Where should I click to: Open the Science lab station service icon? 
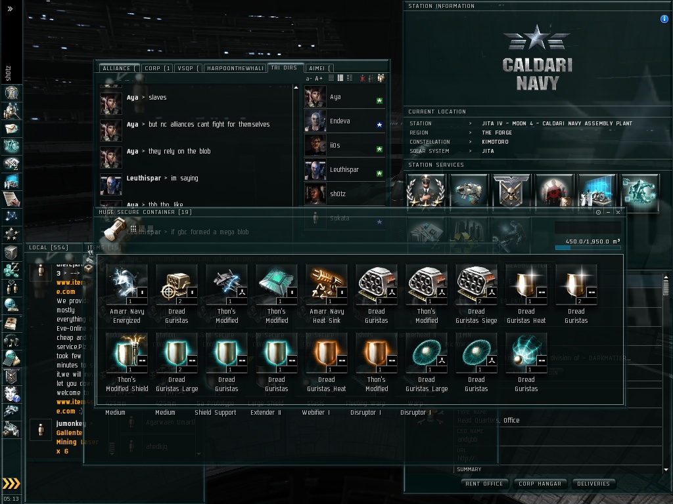pos(597,191)
